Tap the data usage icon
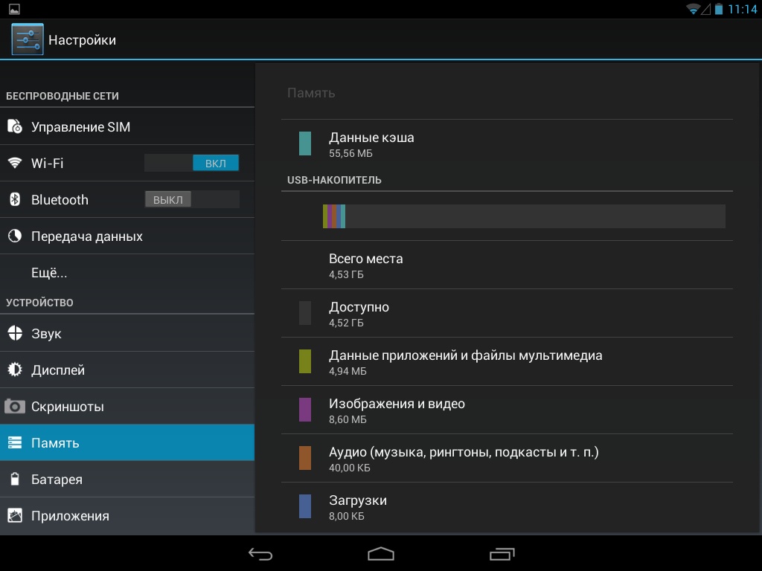This screenshot has width=762, height=571. coord(15,236)
